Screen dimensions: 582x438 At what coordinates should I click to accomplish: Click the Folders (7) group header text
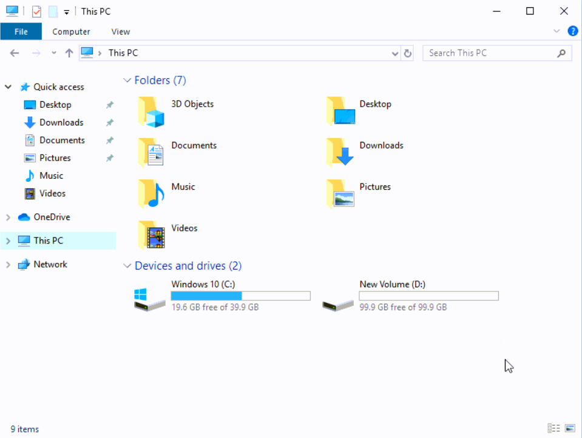160,81
